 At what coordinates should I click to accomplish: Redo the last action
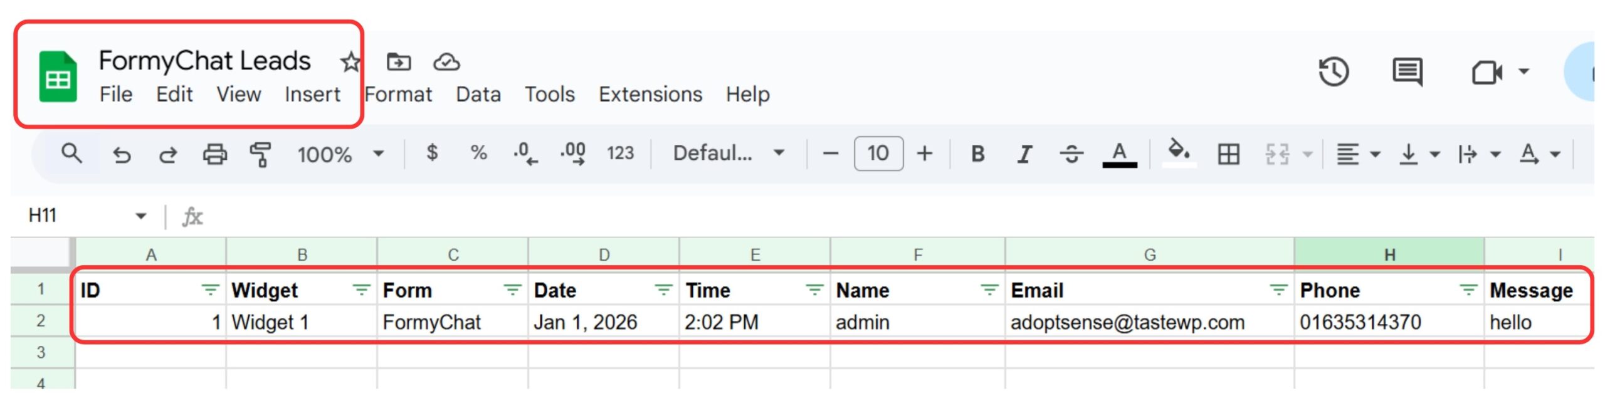[x=167, y=154]
